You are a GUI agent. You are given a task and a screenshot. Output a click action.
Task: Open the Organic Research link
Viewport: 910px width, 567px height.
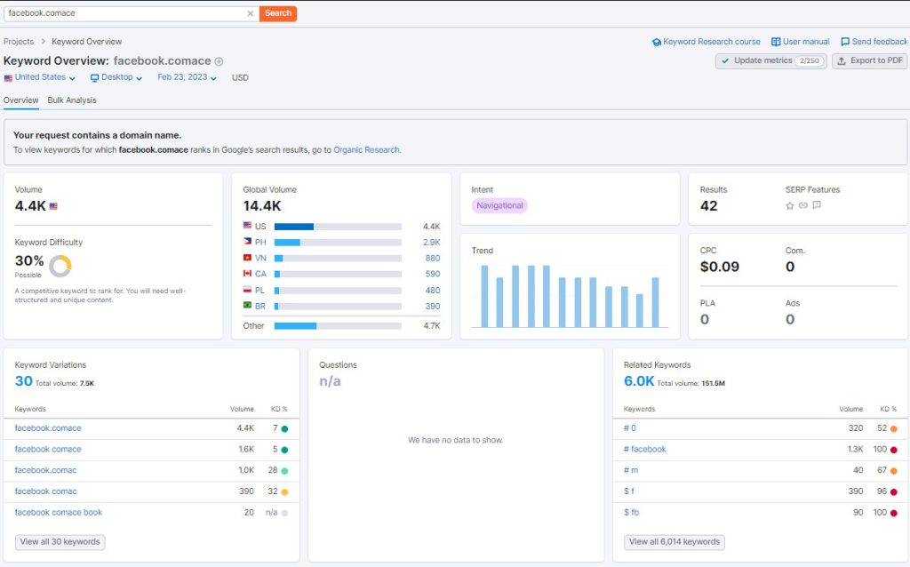[366, 149]
